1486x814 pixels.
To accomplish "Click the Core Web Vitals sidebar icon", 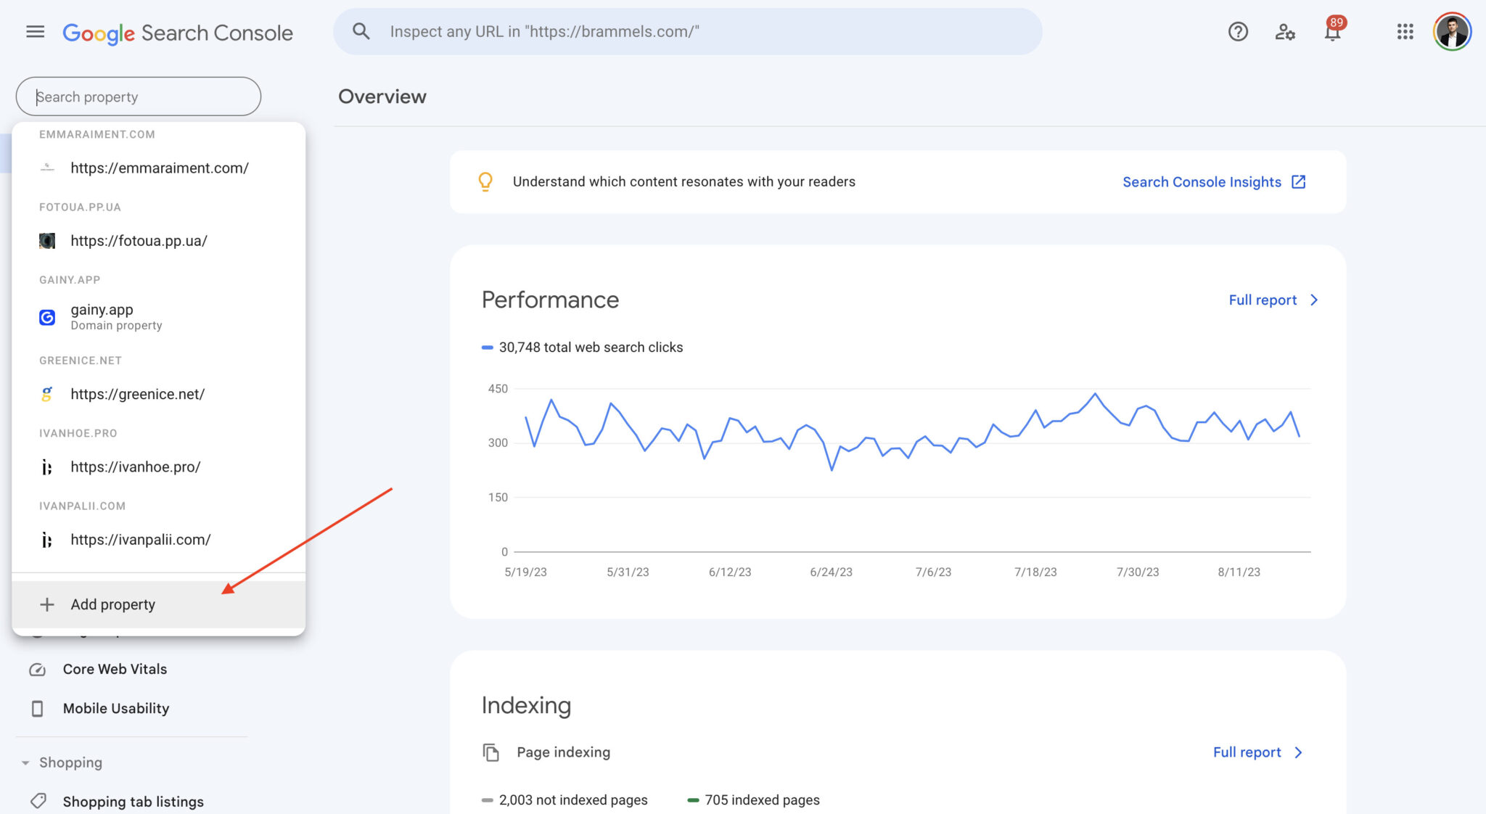I will pos(38,669).
